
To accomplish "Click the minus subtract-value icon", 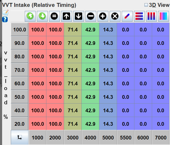I will coord(90,16).
